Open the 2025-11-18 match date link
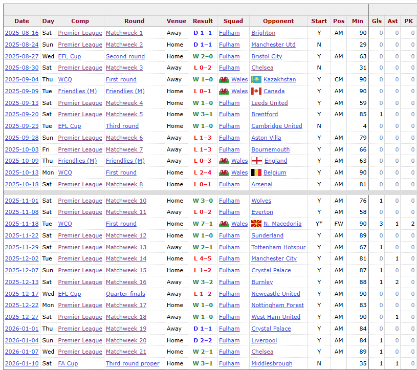417x370 pixels. 22,224
